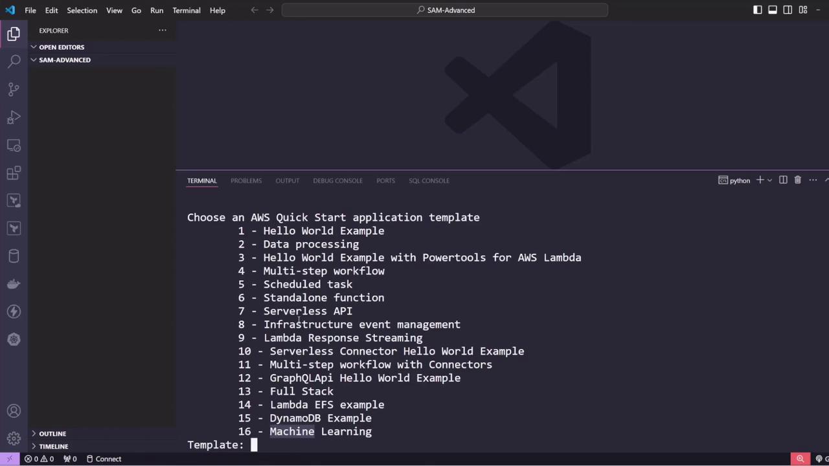Open the View menu
The image size is (829, 466).
click(x=114, y=10)
